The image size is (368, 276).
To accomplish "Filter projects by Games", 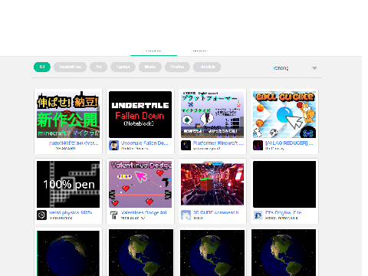I will [x=123, y=67].
